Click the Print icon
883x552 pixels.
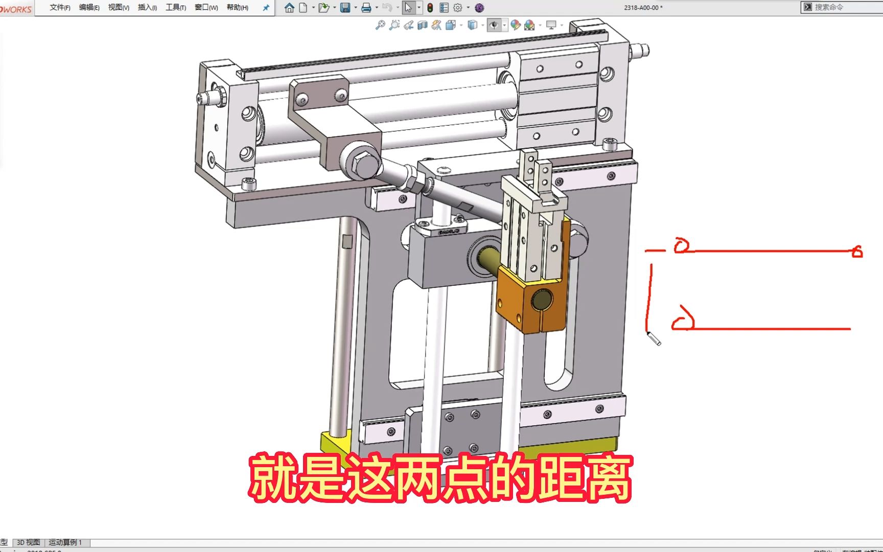click(x=366, y=8)
